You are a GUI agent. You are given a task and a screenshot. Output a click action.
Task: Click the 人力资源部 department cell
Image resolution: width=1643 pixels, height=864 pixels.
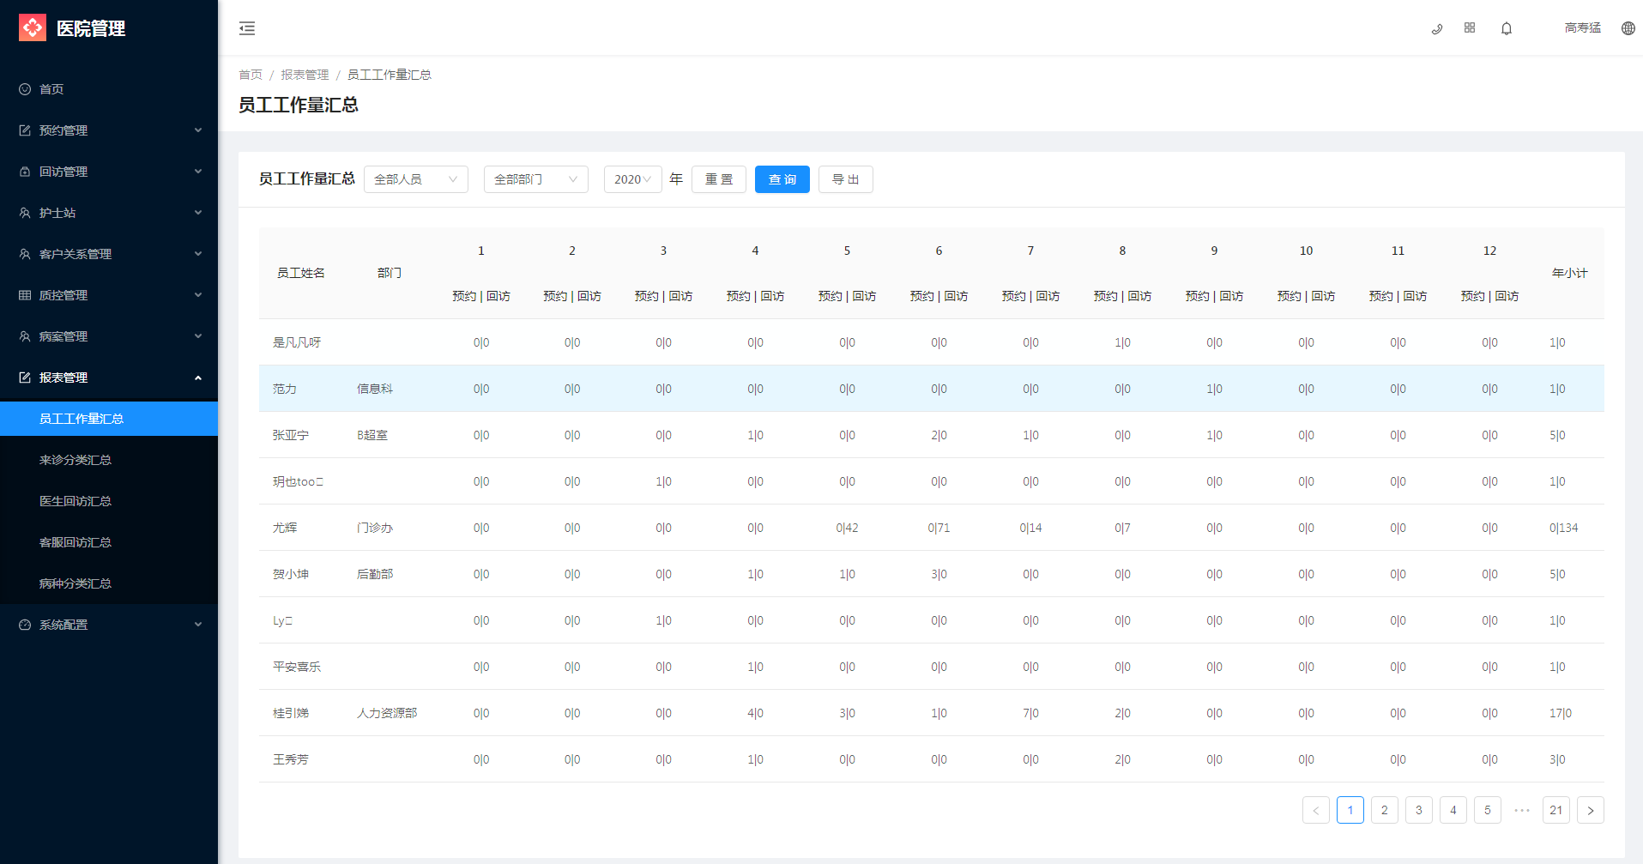click(387, 713)
